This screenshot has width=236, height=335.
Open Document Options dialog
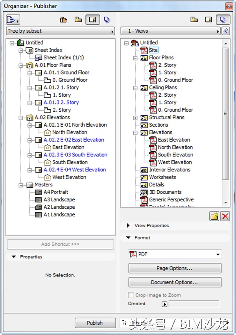pyautogui.click(x=175, y=282)
